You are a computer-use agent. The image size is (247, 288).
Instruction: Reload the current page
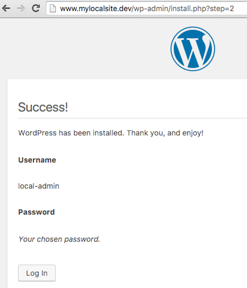click(x=36, y=8)
